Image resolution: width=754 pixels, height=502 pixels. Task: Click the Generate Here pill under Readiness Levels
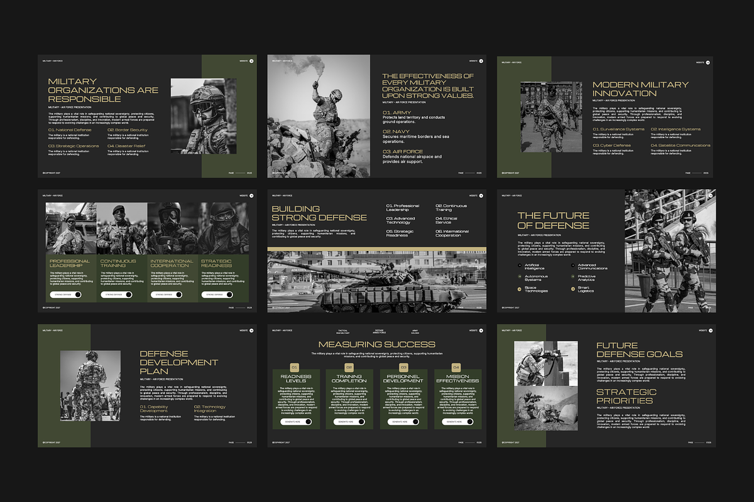(296, 422)
